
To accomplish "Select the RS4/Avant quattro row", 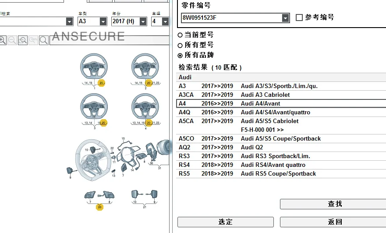I will (281, 165).
